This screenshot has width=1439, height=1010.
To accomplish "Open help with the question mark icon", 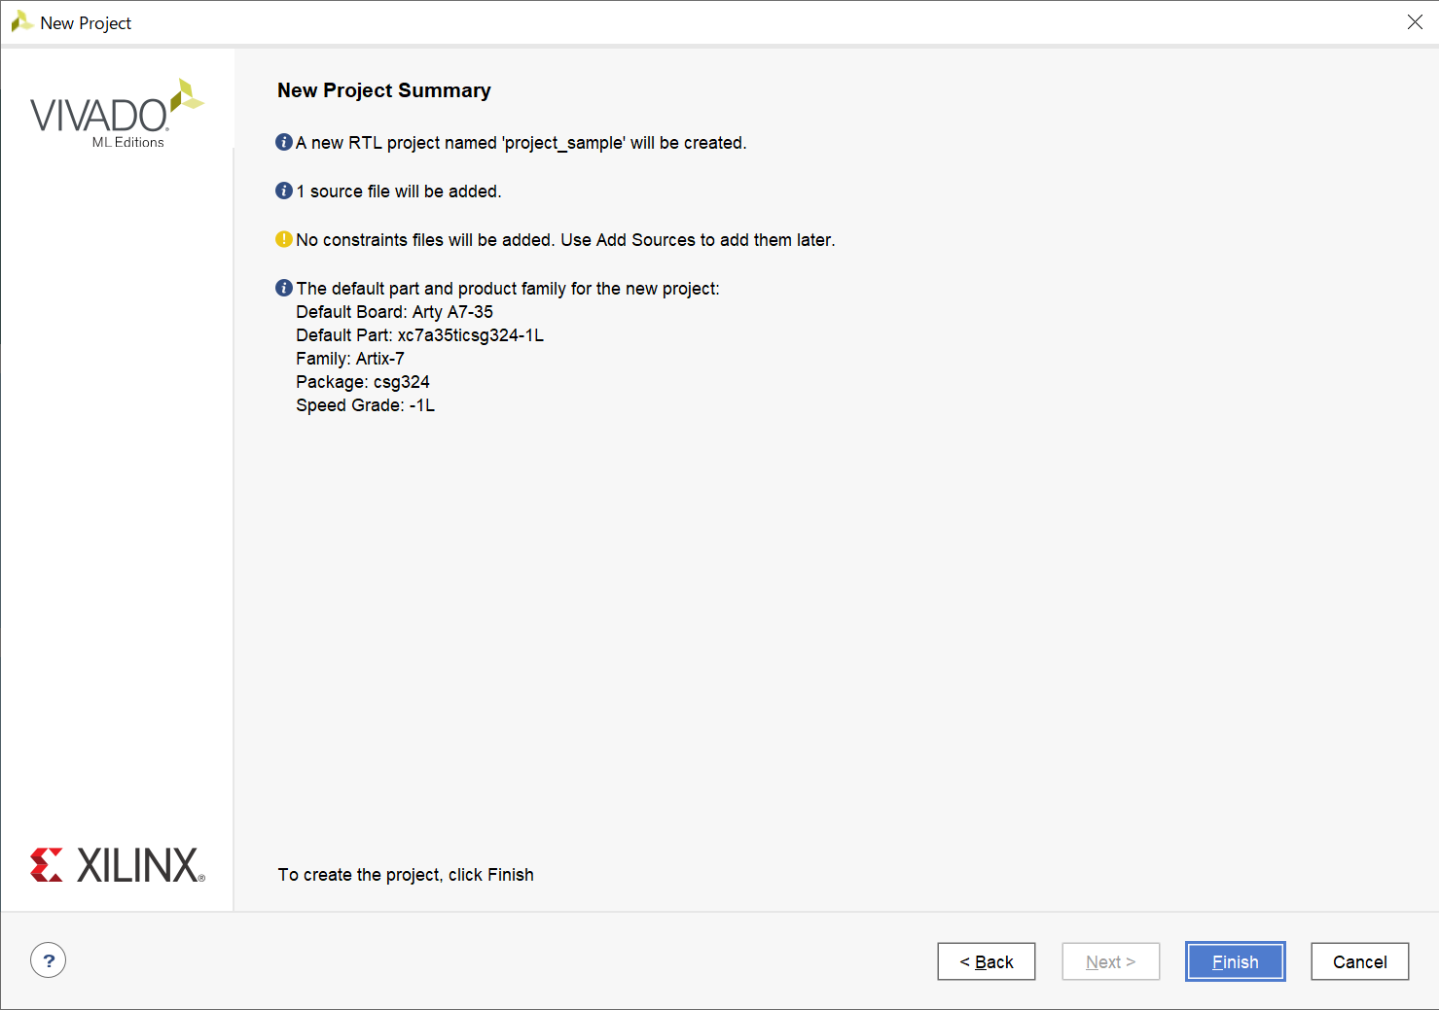I will tap(49, 960).
